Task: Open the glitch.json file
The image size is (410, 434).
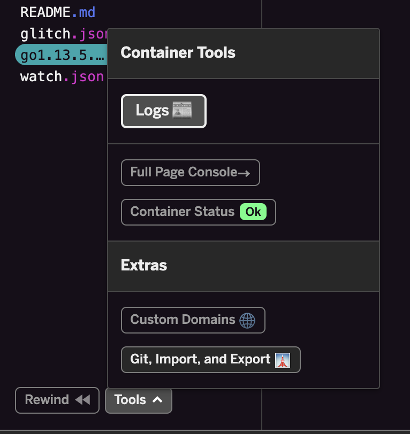Action: point(64,34)
